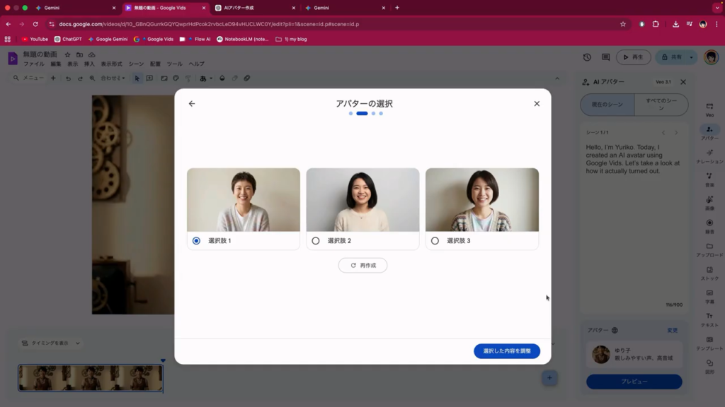Image resolution: width=725 pixels, height=407 pixels.
Task: Open the 挿入 menu
Action: point(89,64)
